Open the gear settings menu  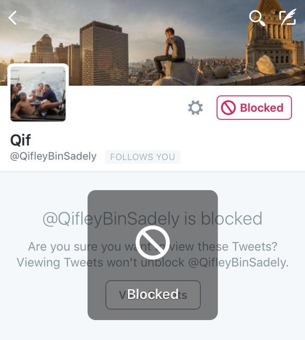point(195,108)
